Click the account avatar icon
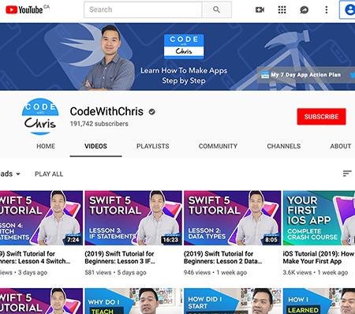Screen dimensions: 355x314 349,10
